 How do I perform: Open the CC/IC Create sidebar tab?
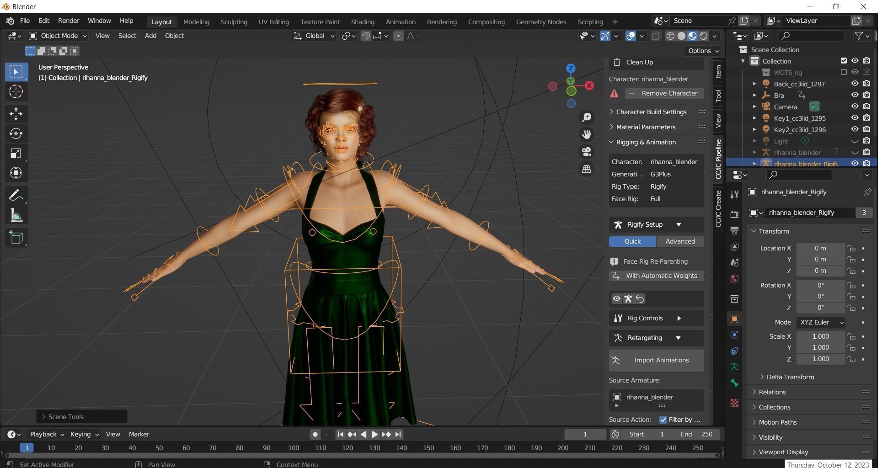(x=718, y=209)
